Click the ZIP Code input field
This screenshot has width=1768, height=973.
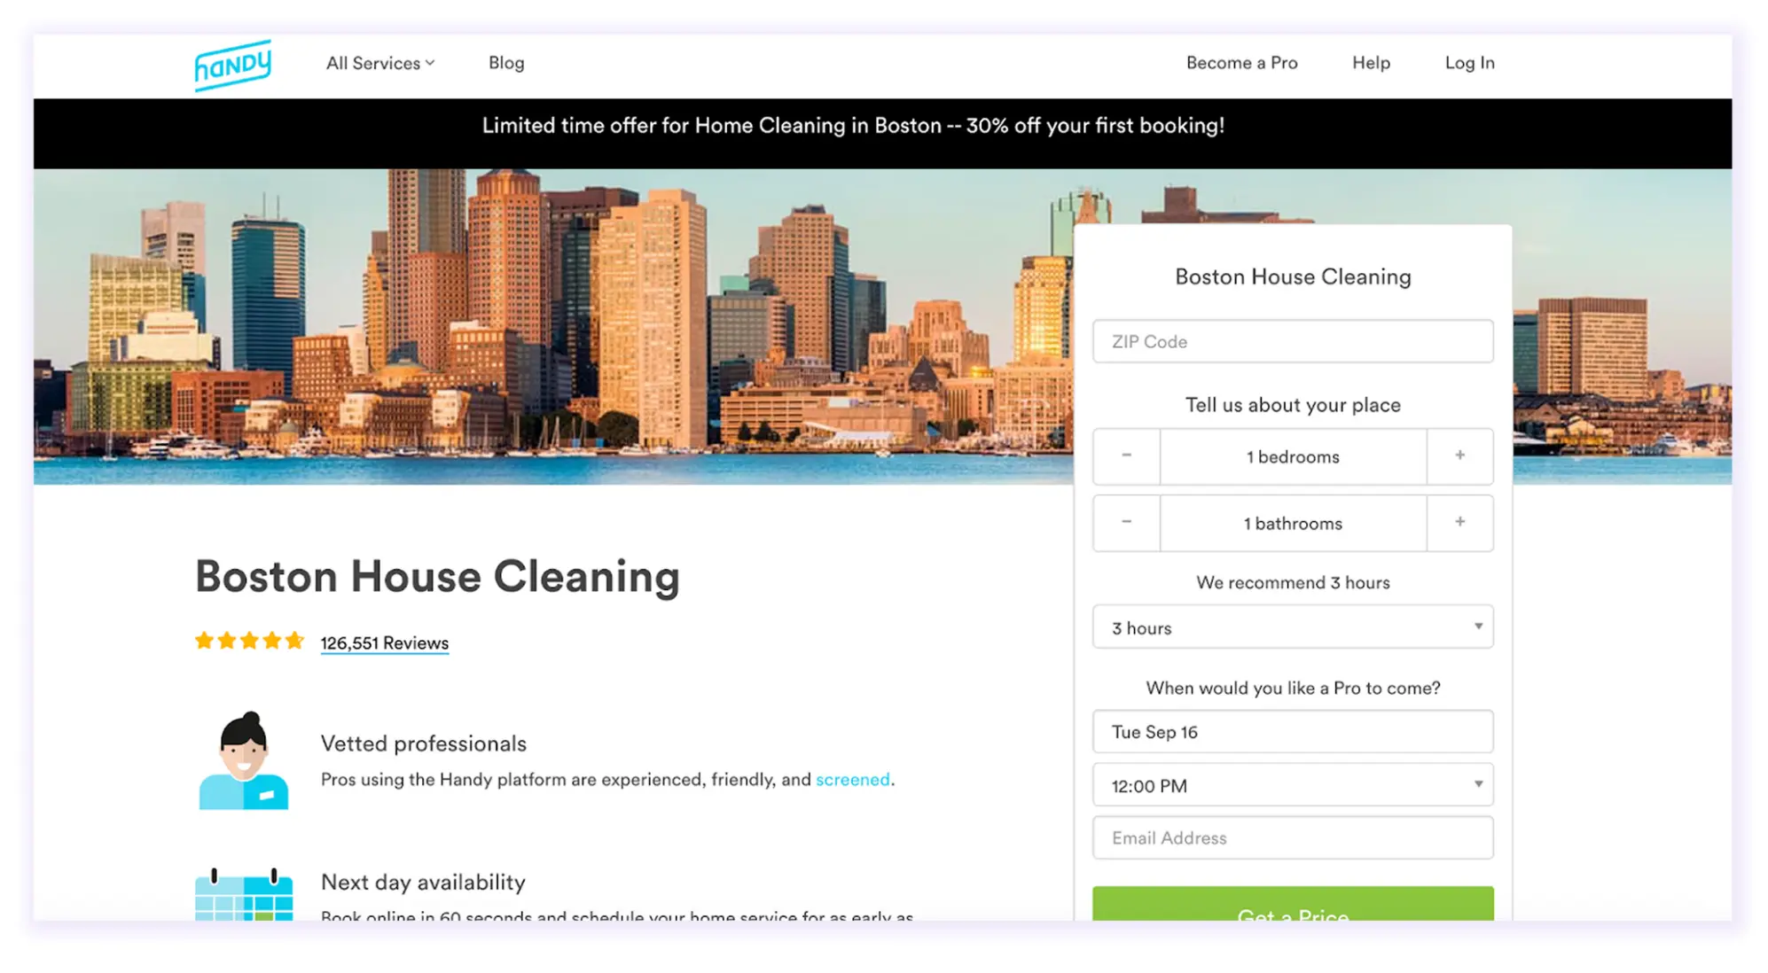(1292, 341)
